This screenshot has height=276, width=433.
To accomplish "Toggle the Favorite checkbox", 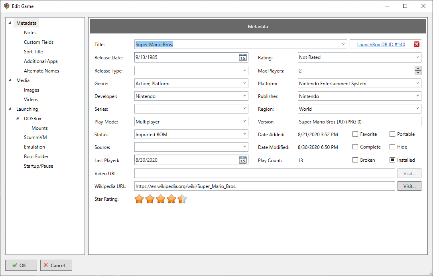I will (355, 134).
